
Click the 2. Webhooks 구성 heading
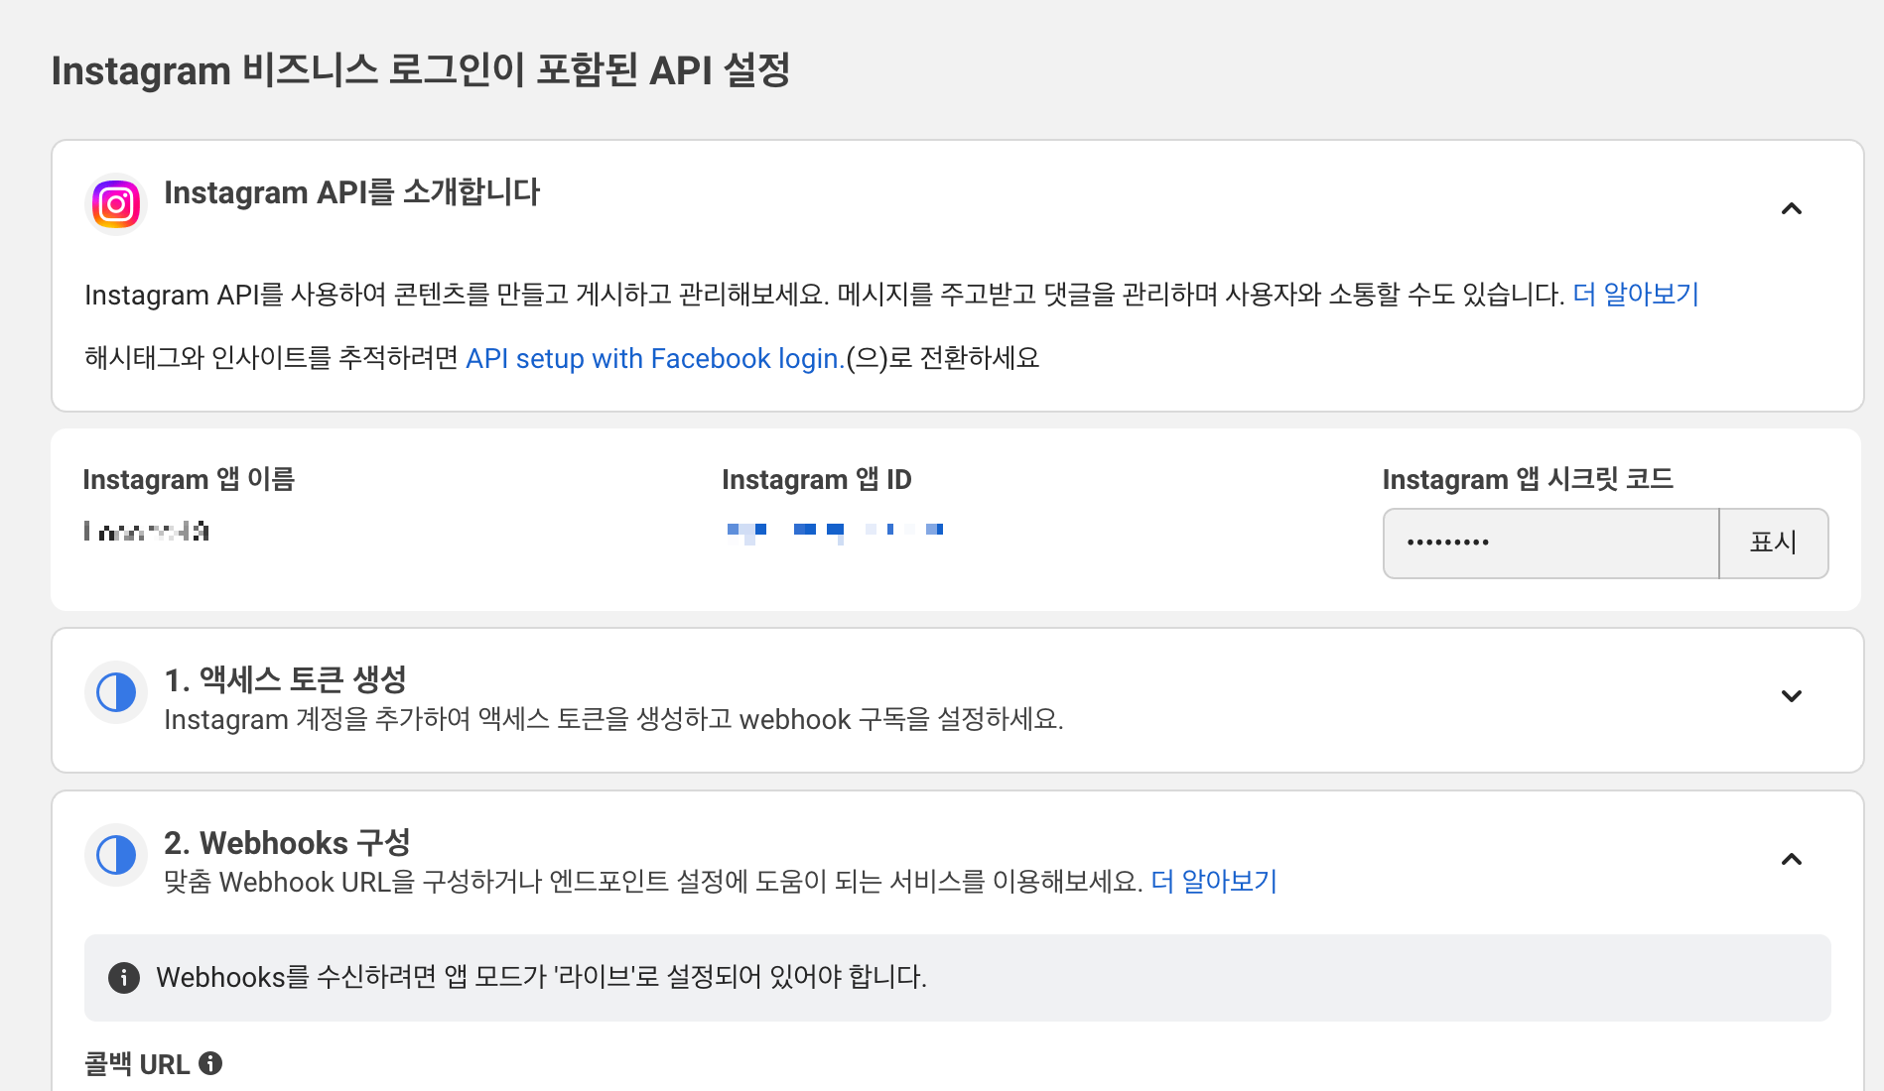click(x=288, y=843)
